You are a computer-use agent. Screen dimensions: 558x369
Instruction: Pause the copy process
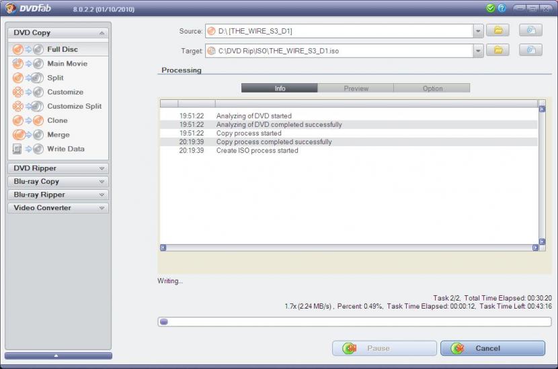point(385,348)
